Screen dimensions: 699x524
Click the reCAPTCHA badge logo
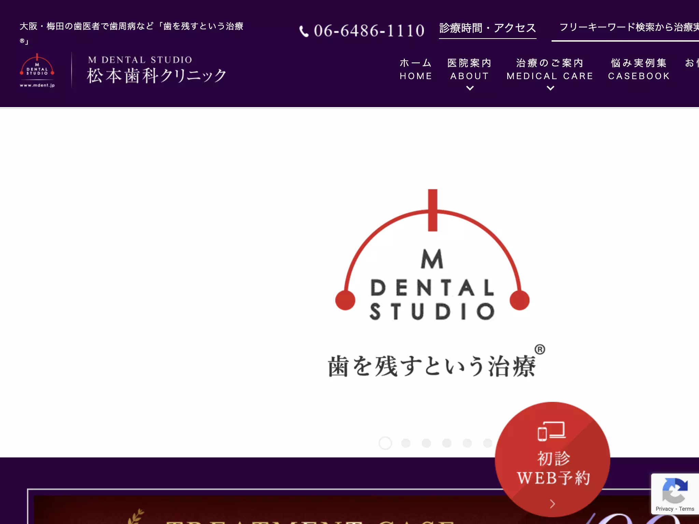[675, 490]
